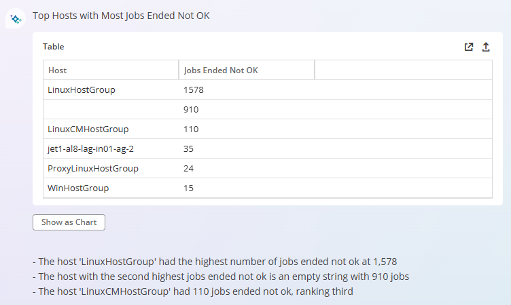Viewport: 511px width, 305px height.
Task: Select the 1578 jobs value cell
Action: tap(247, 89)
